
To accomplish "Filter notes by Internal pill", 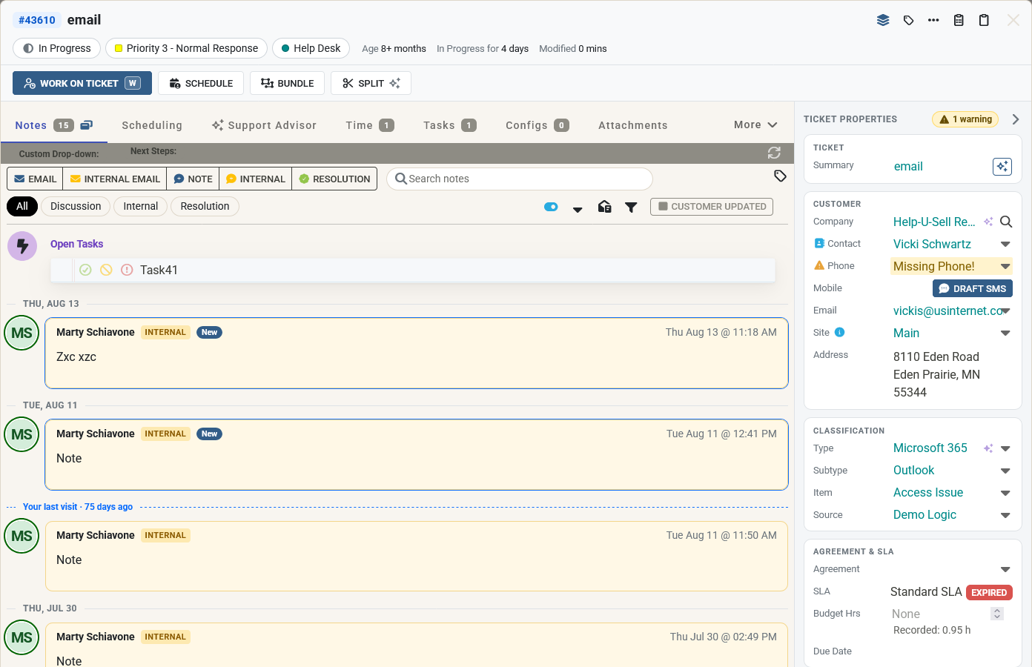I will 141,206.
